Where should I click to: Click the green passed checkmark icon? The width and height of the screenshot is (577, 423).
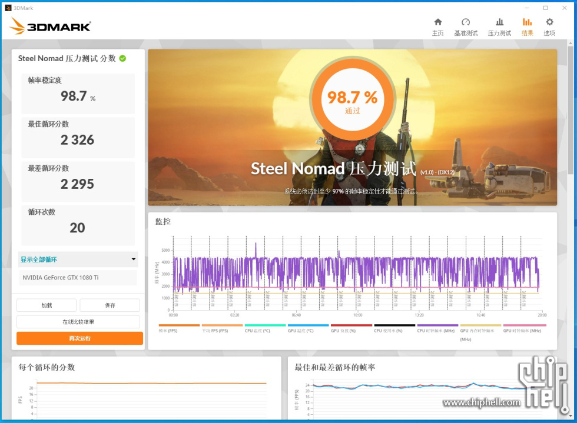coord(122,58)
